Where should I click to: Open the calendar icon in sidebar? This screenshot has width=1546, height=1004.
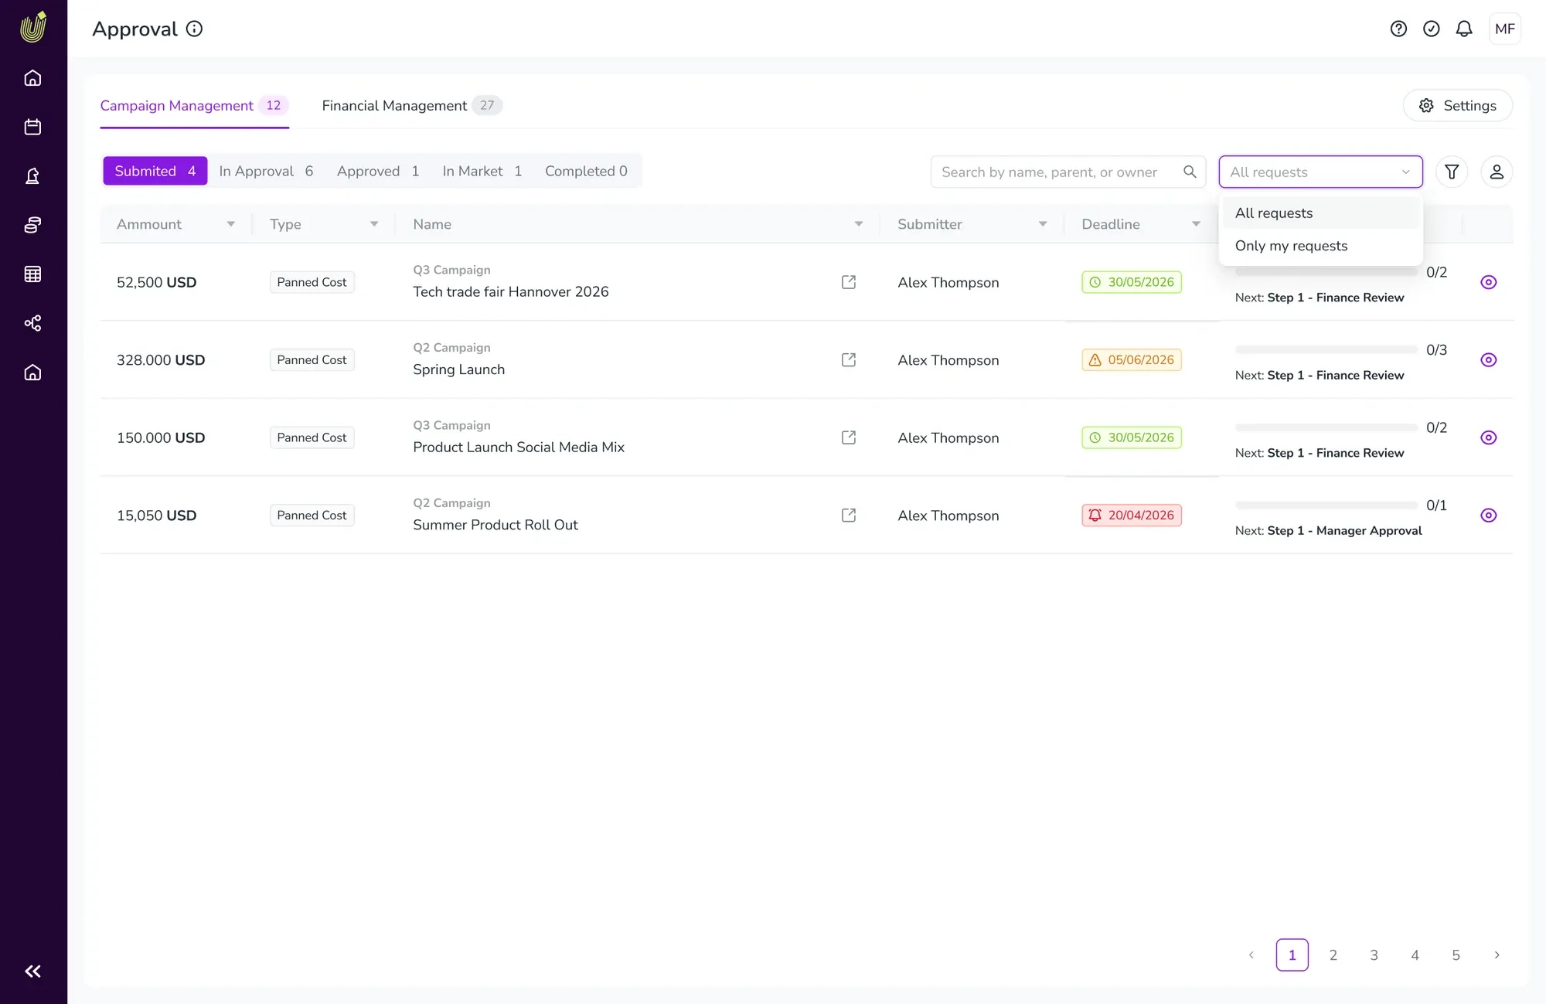32,127
